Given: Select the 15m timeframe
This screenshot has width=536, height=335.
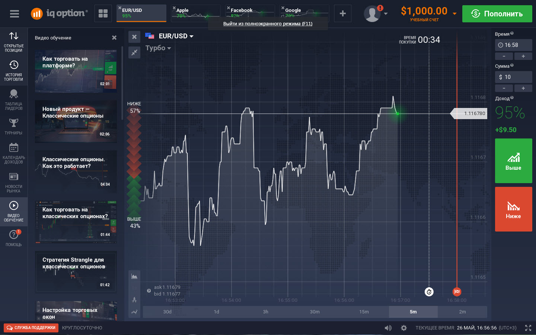Looking at the screenshot, I should (x=364, y=312).
